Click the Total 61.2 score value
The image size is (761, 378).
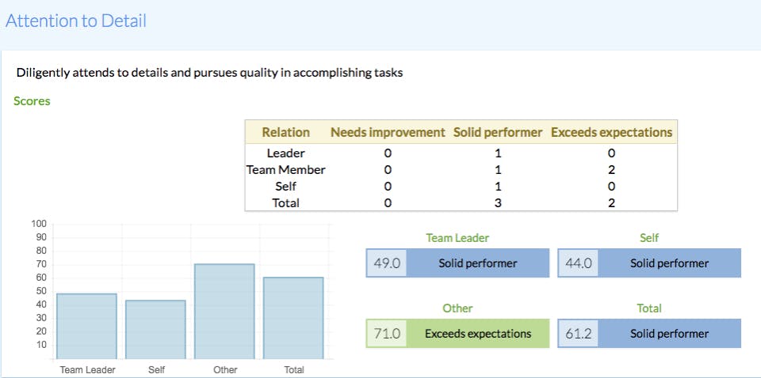579,334
